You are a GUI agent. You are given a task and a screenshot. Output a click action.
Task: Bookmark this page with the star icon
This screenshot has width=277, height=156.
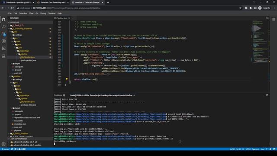tap(240, 8)
